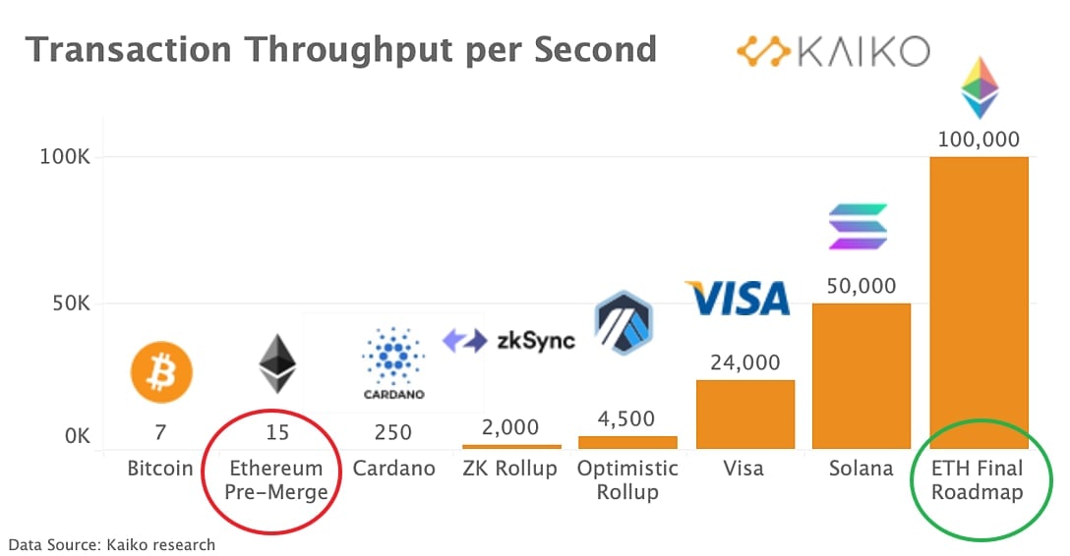Click the orange Bitcoin logo
This screenshot has height=556, width=1070.
[x=161, y=372]
